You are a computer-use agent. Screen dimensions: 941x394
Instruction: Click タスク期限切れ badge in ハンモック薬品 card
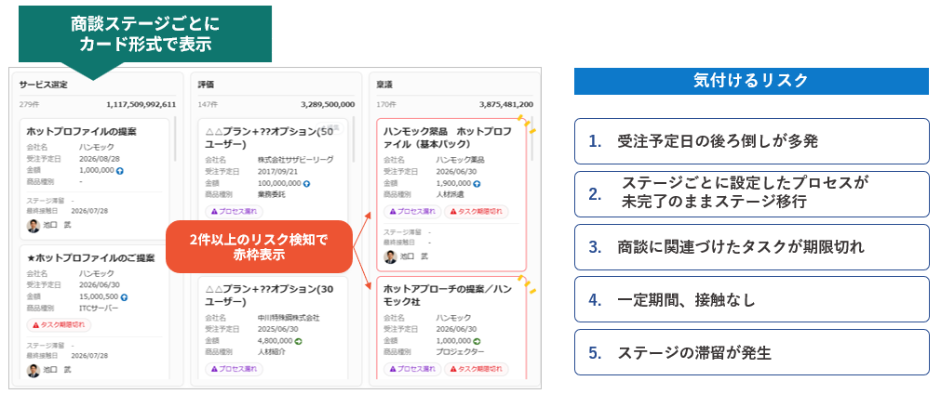[x=476, y=211]
